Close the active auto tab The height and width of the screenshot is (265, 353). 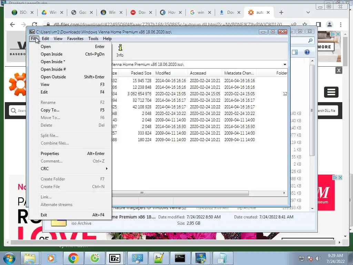(x=268, y=12)
